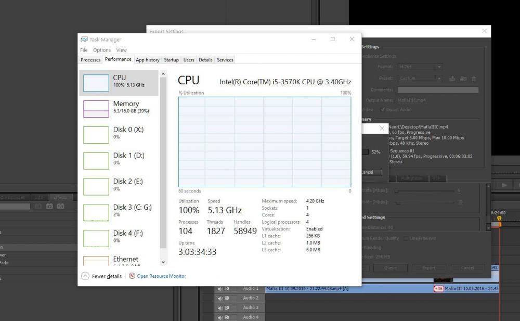Click the Delete Preset trash icon
Image resolution: width=520 pixels, height=321 pixels.
click(x=474, y=79)
